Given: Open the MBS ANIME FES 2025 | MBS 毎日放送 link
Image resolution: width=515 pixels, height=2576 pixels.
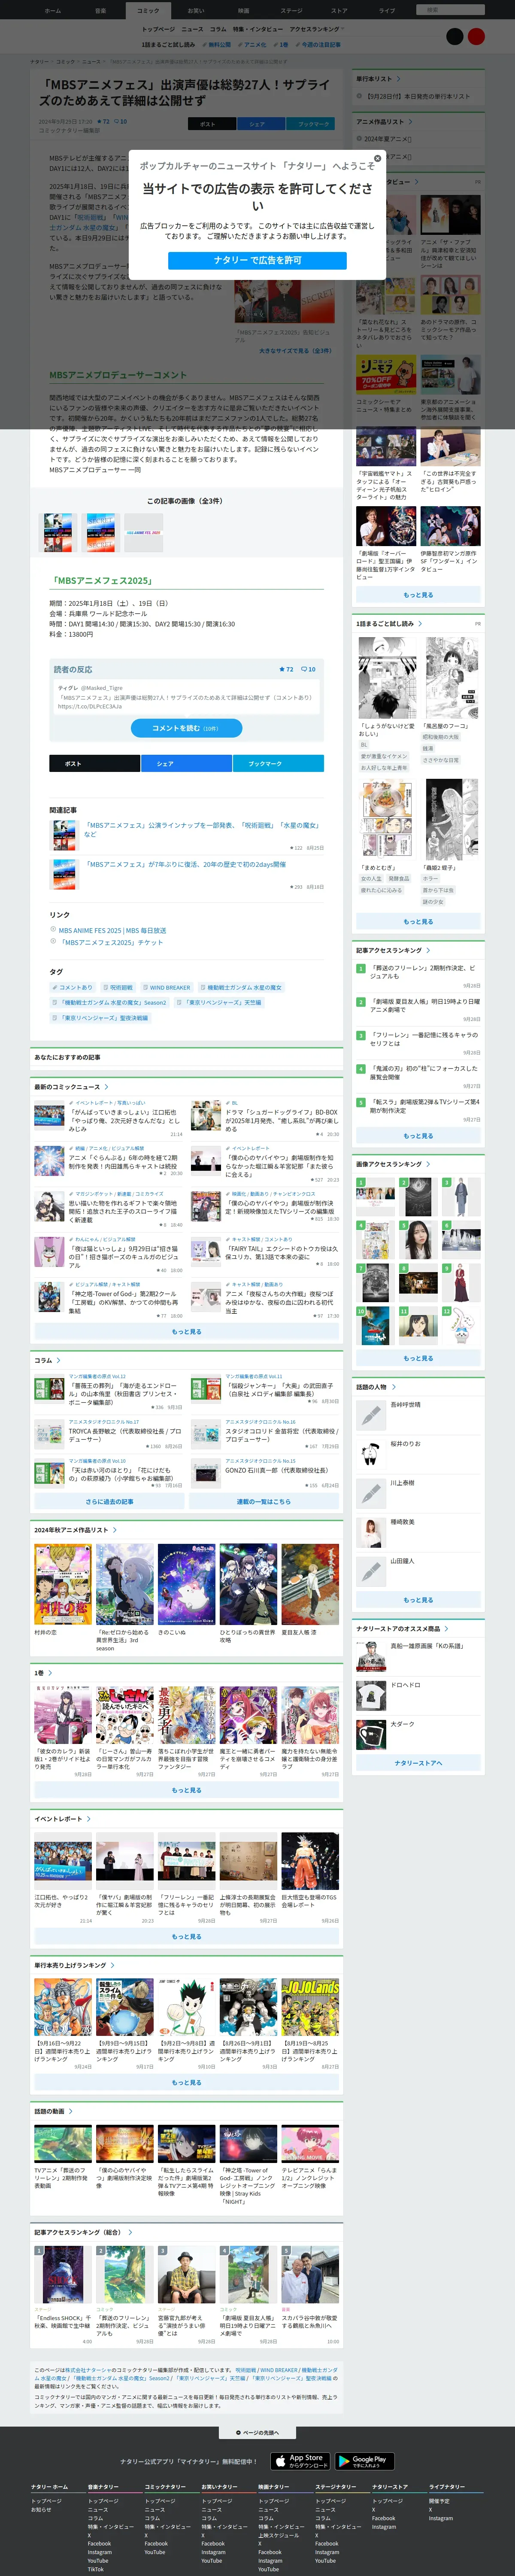Looking at the screenshot, I should (x=112, y=930).
